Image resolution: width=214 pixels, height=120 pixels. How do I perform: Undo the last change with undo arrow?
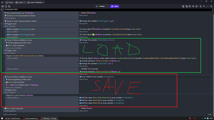[x=204, y=6]
